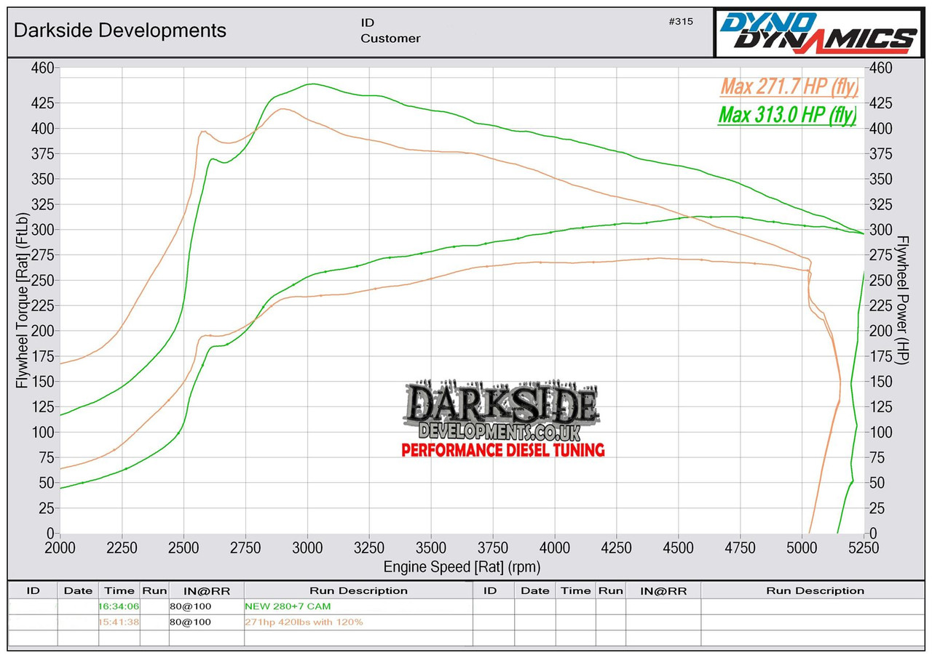This screenshot has height=658, width=932.
Task: Click the 400 label on the torque axis
Action: 43,129
